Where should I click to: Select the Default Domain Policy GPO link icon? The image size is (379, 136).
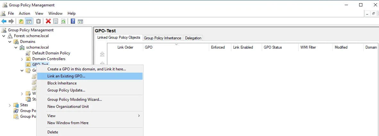pyautogui.click(x=28, y=53)
